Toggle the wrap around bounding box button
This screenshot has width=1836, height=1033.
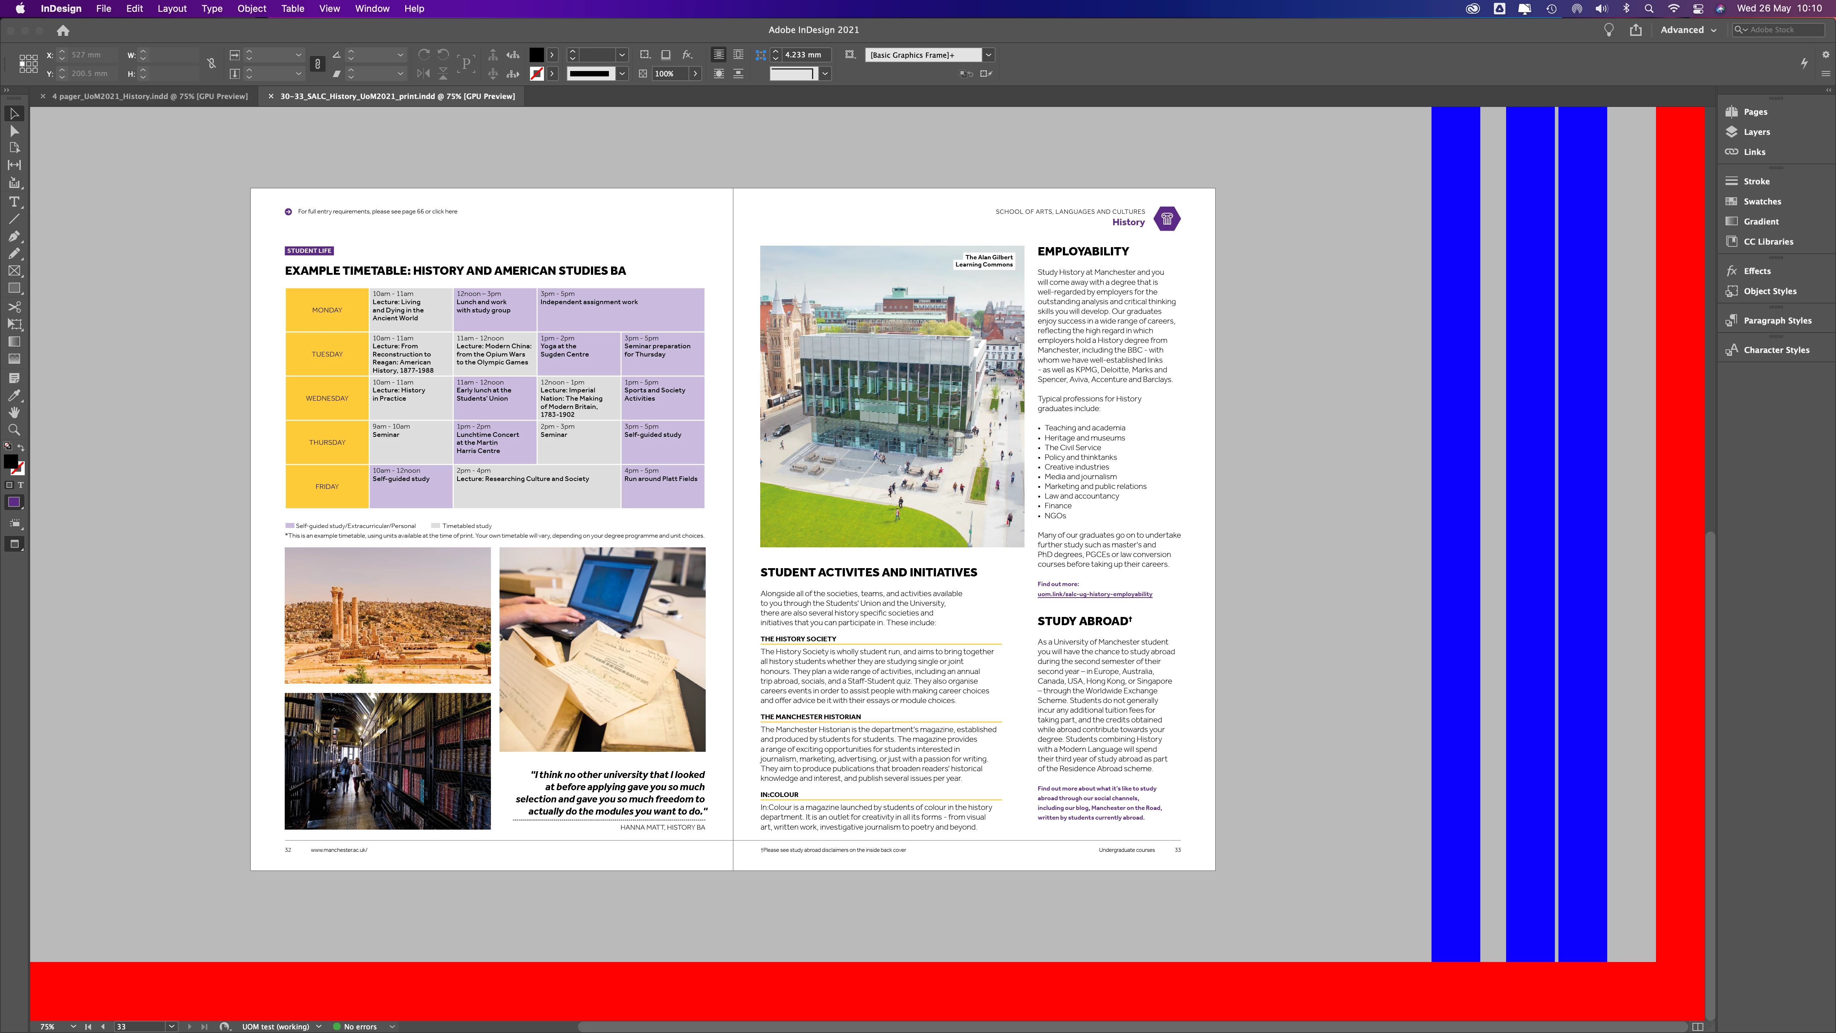coord(738,55)
